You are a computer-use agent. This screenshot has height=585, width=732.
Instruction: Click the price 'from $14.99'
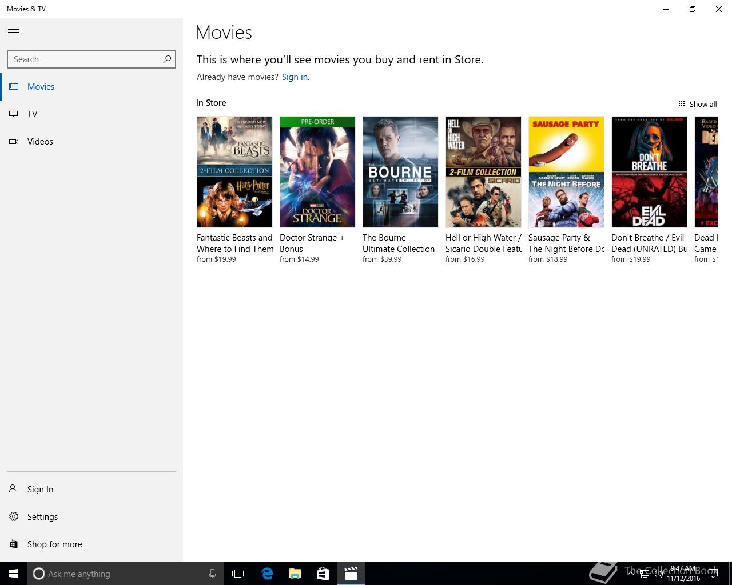click(299, 259)
